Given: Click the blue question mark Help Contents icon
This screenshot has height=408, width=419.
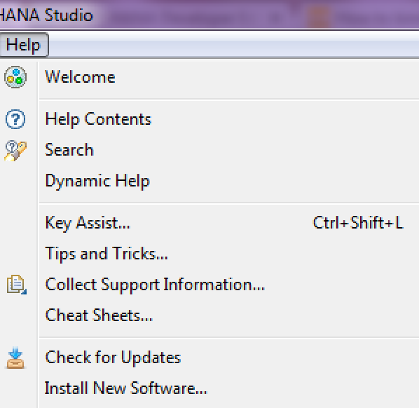Looking at the screenshot, I should click(15, 119).
